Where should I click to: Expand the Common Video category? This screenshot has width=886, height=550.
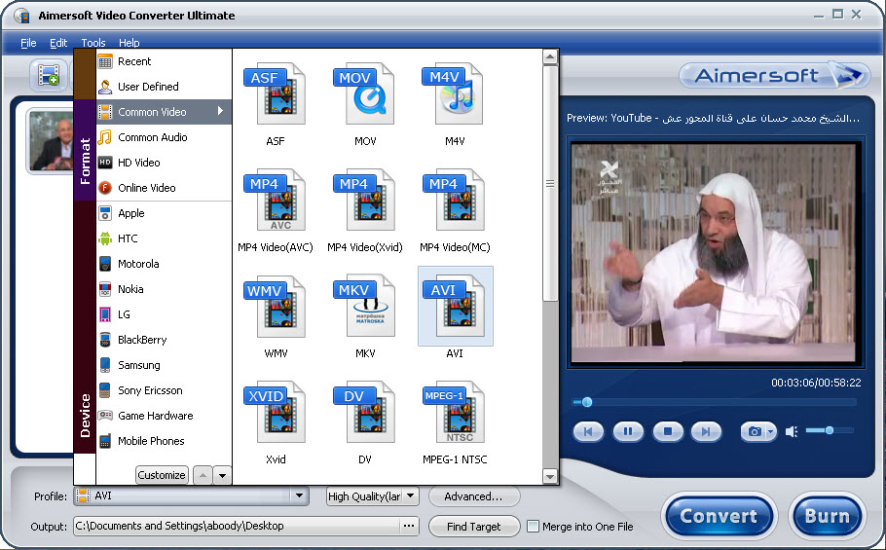164,112
